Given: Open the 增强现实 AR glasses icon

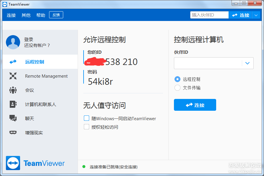Looking at the screenshot, I should [13, 133].
